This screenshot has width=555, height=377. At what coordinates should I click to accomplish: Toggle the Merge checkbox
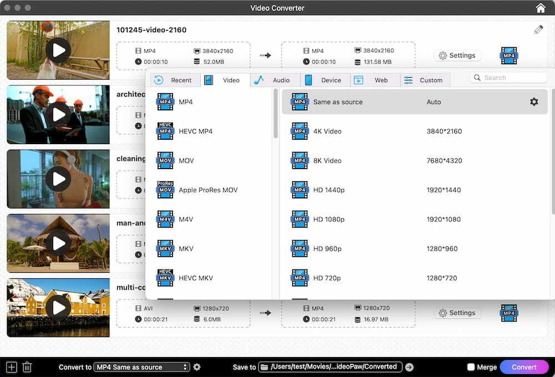click(471, 367)
